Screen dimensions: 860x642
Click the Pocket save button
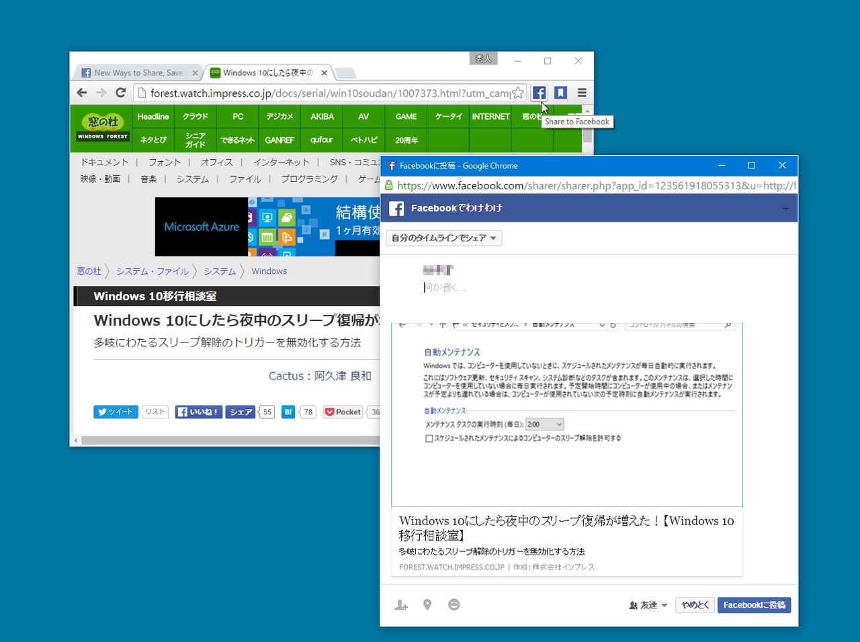[x=343, y=412]
